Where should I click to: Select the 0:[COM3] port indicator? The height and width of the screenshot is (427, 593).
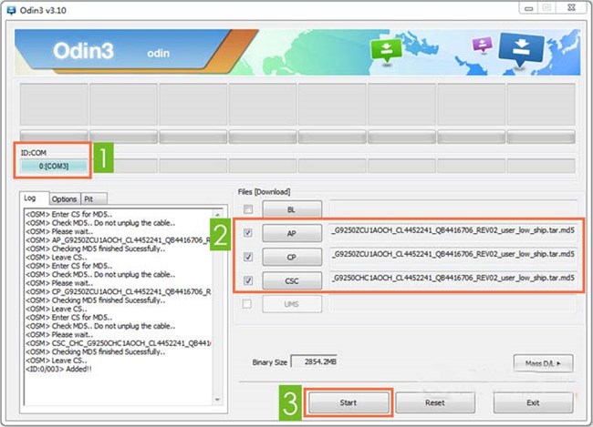coord(55,166)
